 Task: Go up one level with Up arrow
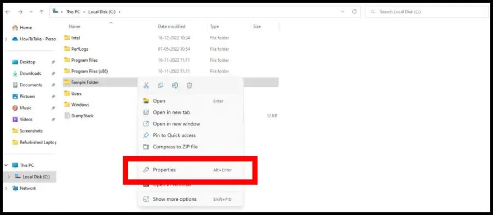(x=42, y=12)
